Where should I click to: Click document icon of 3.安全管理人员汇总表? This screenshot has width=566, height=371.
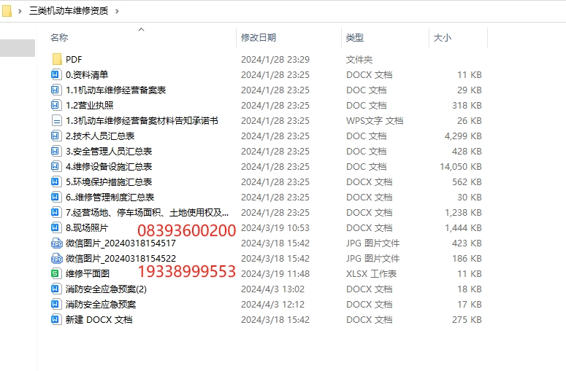(56, 152)
